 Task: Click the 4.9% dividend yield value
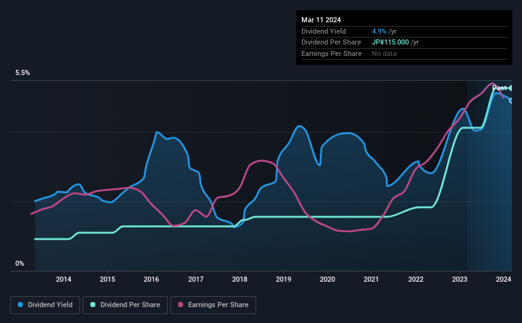[x=379, y=31]
